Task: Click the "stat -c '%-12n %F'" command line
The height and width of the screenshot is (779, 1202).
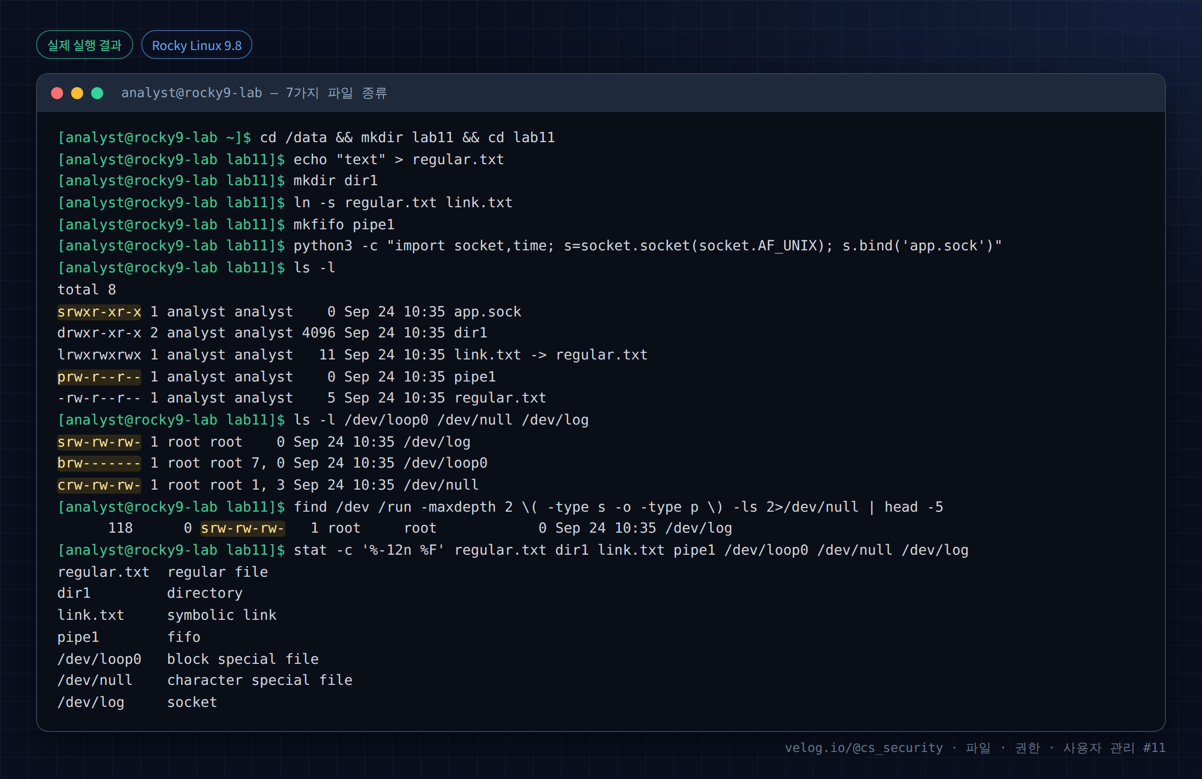Action: coord(631,550)
